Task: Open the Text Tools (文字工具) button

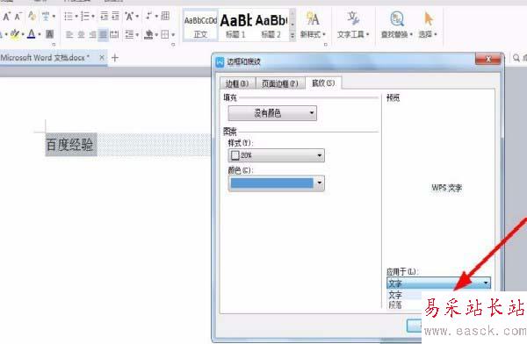Action: tap(353, 25)
